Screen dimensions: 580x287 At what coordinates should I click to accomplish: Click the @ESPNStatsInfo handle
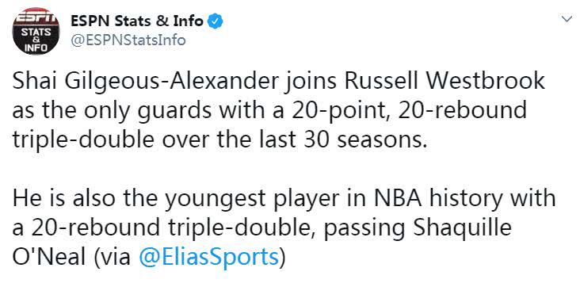tap(128, 40)
